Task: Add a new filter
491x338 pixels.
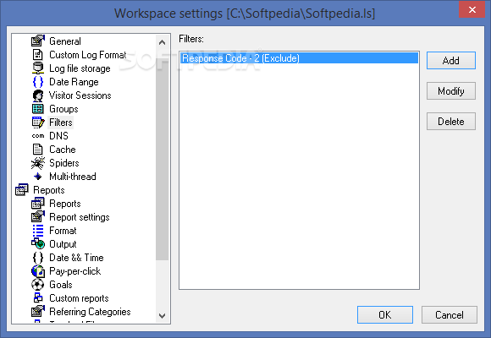Action: (451, 60)
